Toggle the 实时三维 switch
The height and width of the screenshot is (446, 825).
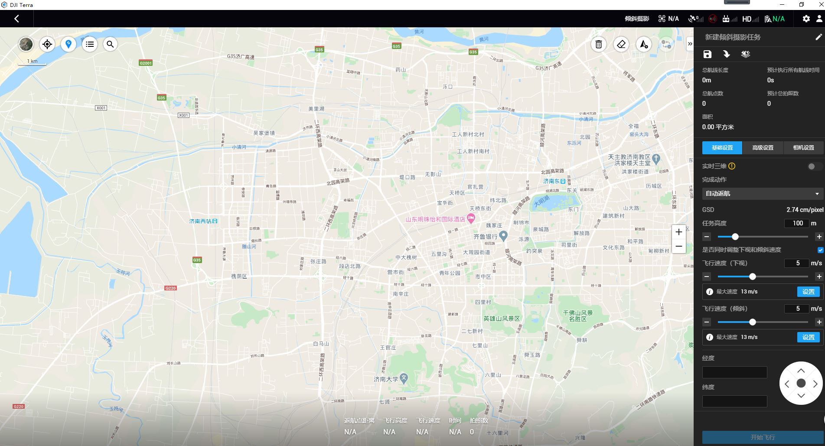[x=814, y=166]
